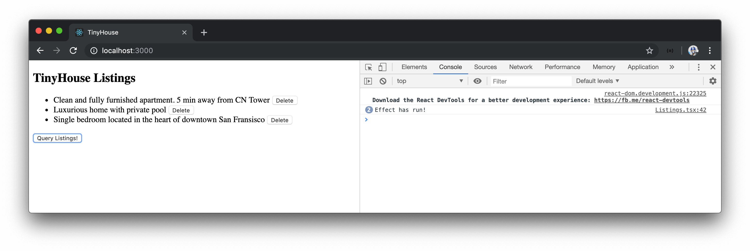
Task: Switch to the Sources tab
Action: [x=485, y=67]
